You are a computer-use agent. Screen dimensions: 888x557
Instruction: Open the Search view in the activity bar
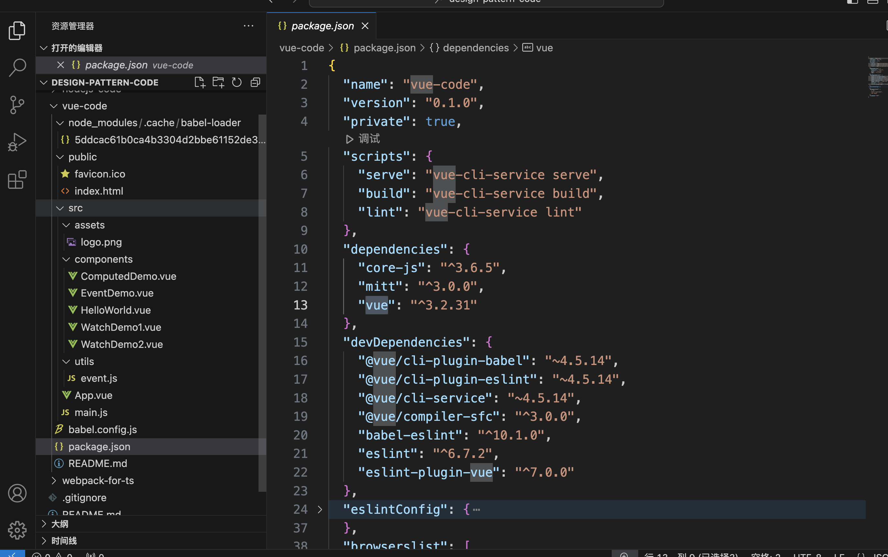(17, 68)
